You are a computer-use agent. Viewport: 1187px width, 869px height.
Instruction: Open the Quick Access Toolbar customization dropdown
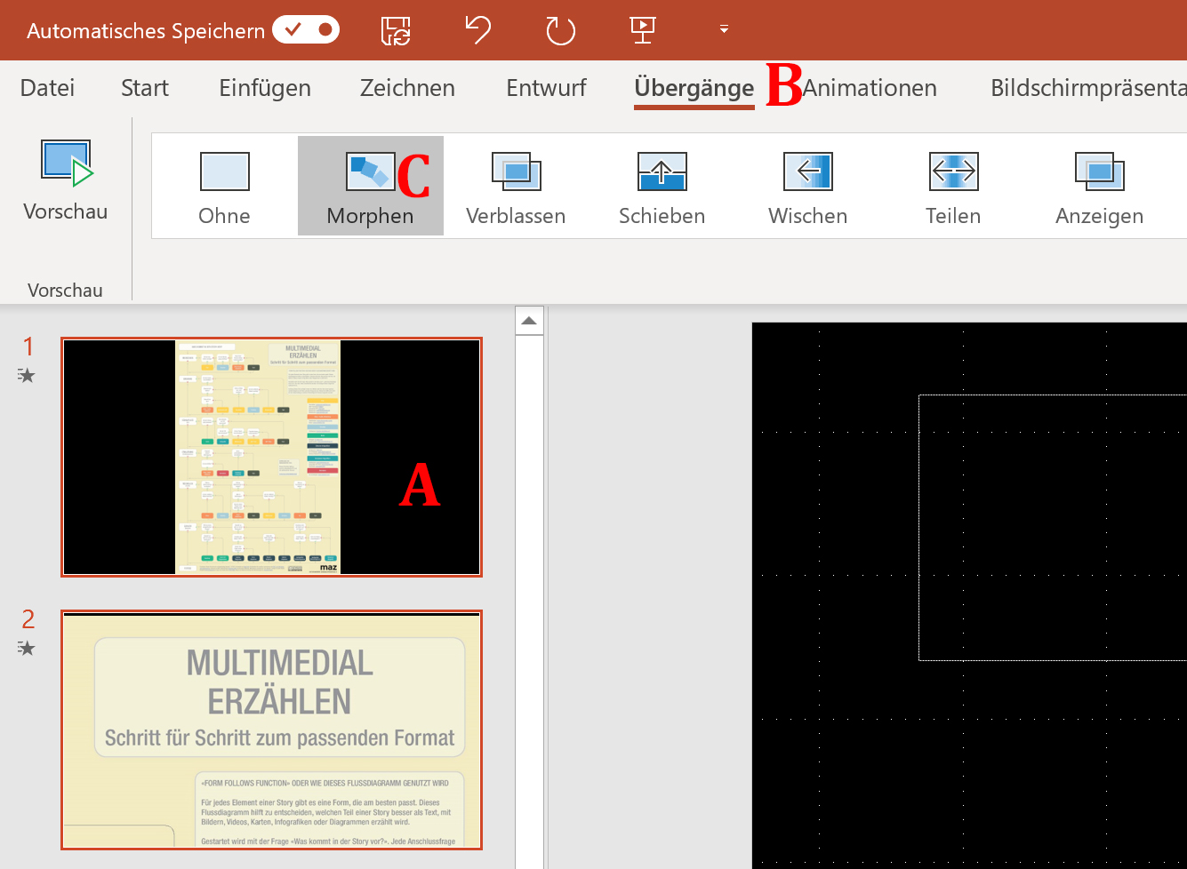[723, 30]
